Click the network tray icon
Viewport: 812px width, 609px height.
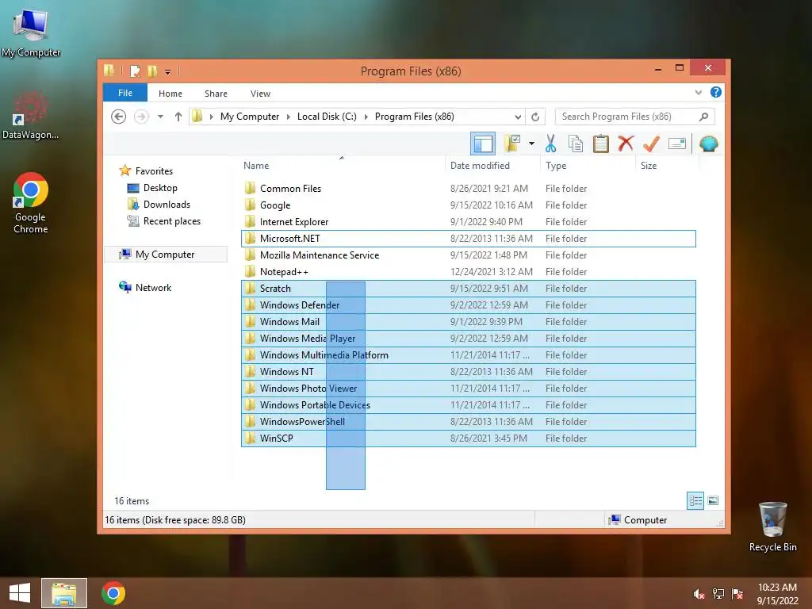718,594
